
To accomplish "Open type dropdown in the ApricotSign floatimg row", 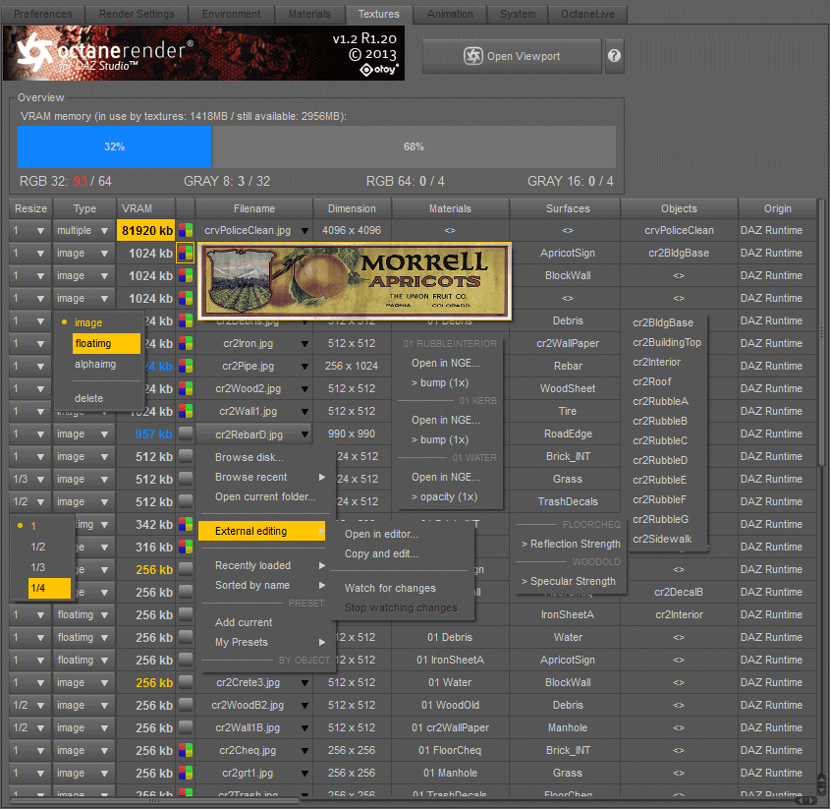I will [x=83, y=661].
